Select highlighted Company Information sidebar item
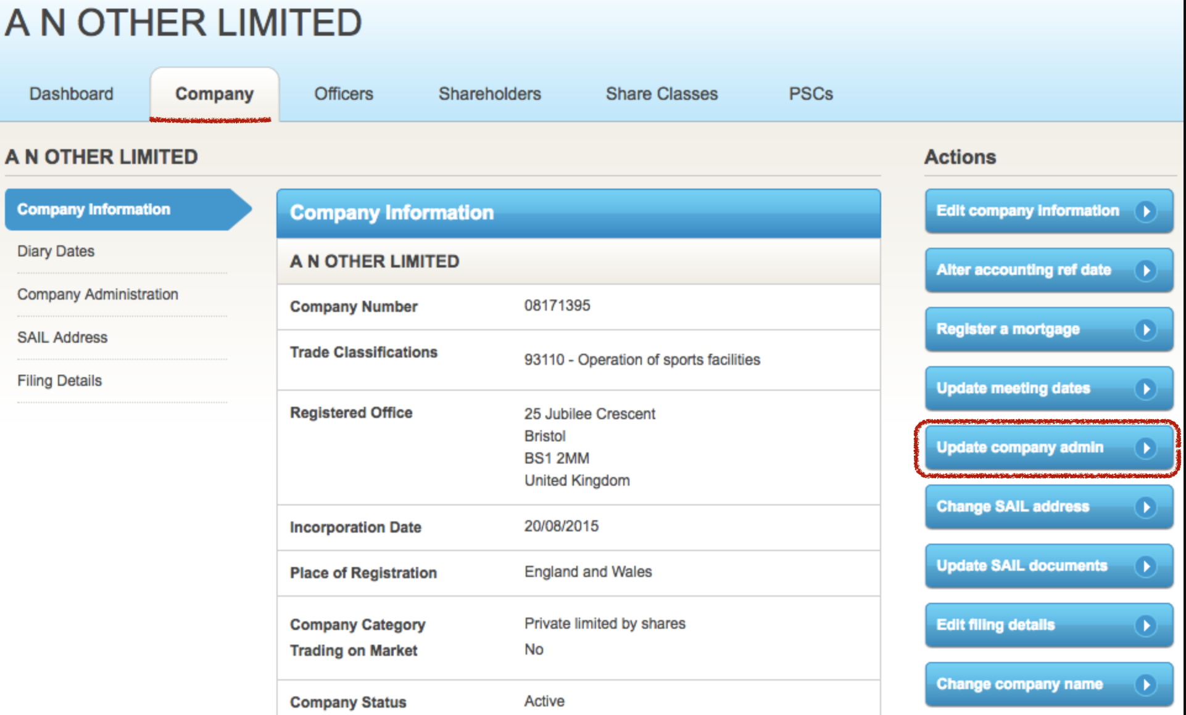Viewport: 1186px width, 715px height. 94,210
